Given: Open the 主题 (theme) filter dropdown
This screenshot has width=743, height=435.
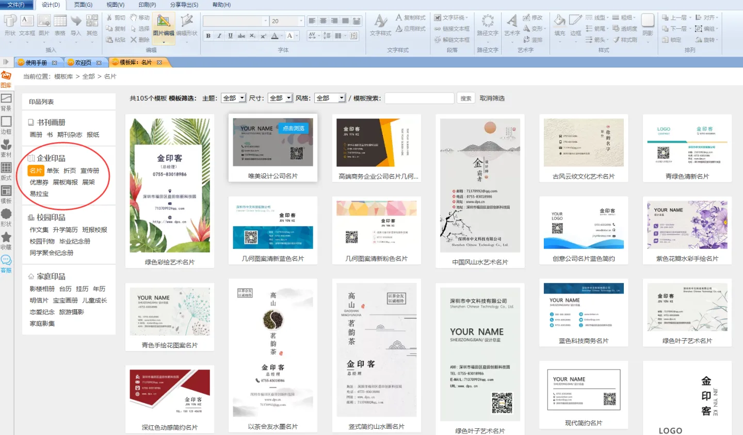Looking at the screenshot, I should pos(233,98).
